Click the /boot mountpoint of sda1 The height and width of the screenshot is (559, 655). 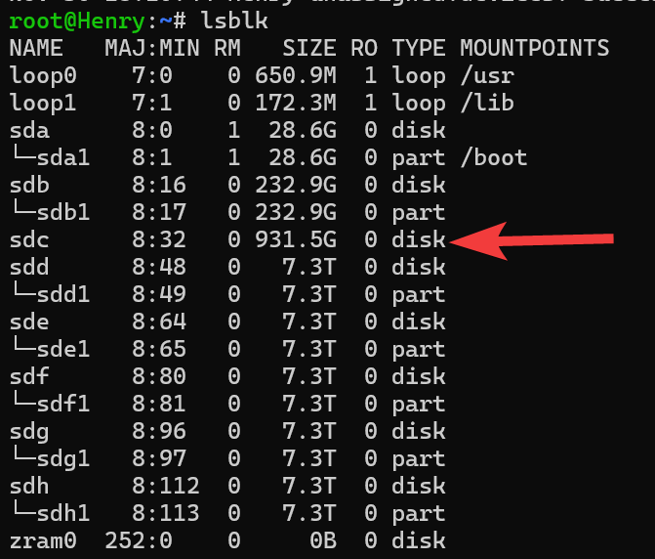click(494, 157)
